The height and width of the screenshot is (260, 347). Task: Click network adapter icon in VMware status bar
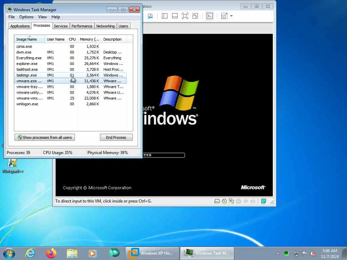[231, 201]
